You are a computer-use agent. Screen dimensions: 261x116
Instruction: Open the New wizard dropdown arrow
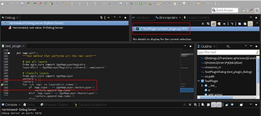click(7, 3)
